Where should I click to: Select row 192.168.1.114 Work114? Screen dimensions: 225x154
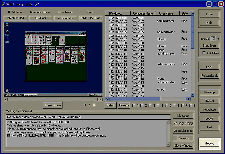point(148,64)
